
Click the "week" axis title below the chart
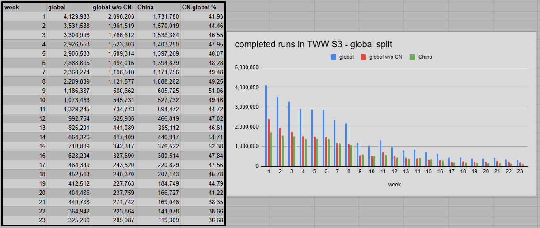pyautogui.click(x=394, y=185)
